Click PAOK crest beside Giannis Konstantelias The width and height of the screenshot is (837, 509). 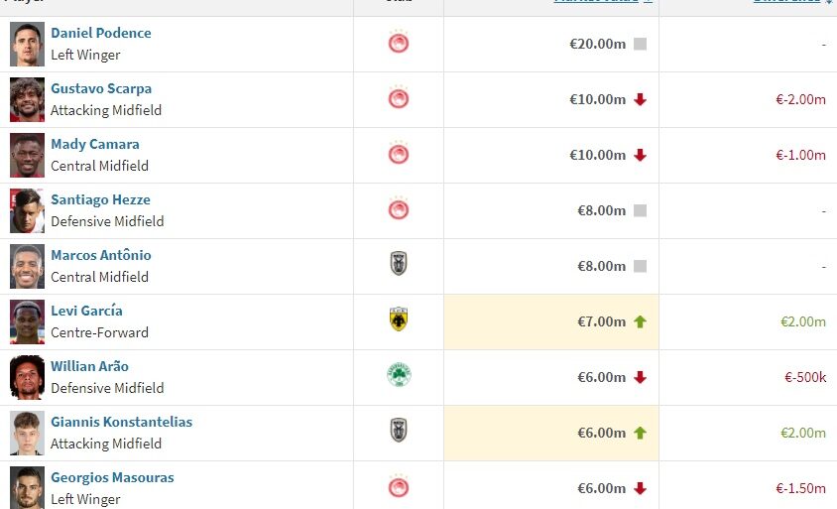(399, 431)
